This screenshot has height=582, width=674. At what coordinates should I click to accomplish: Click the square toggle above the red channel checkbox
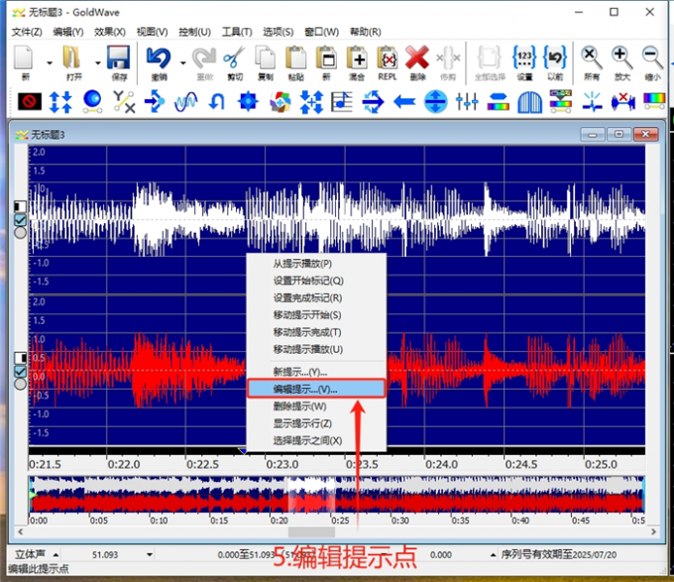tap(20, 358)
